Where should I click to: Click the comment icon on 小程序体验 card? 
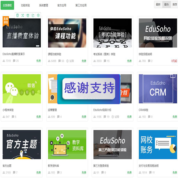pyautogui.click(x=13, y=117)
